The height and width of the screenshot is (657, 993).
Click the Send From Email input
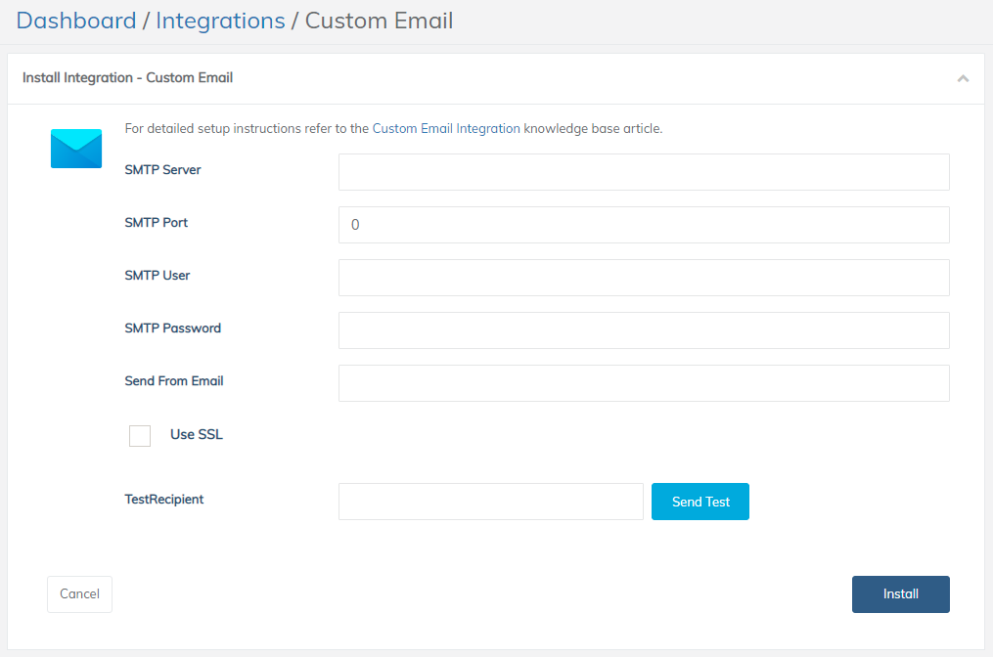coord(644,383)
